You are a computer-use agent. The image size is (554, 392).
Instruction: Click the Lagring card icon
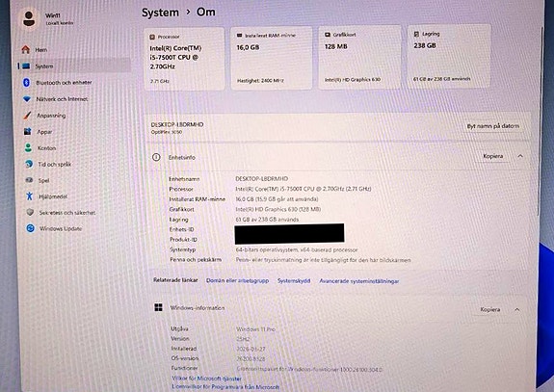[x=416, y=34]
